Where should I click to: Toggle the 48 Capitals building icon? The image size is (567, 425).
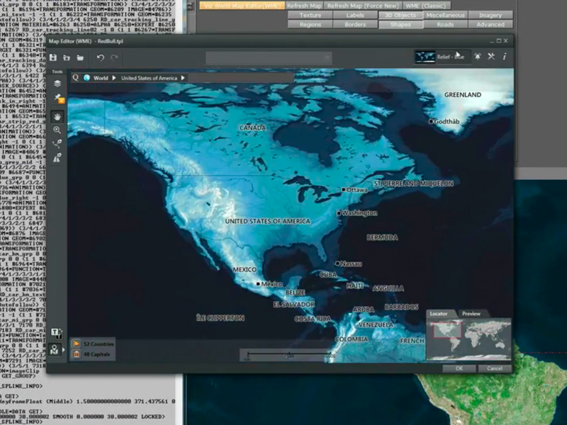point(77,354)
